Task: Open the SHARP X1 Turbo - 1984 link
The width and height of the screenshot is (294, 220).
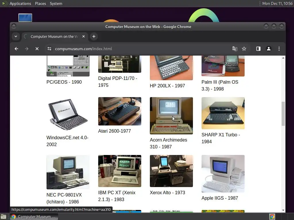Action: point(221,138)
